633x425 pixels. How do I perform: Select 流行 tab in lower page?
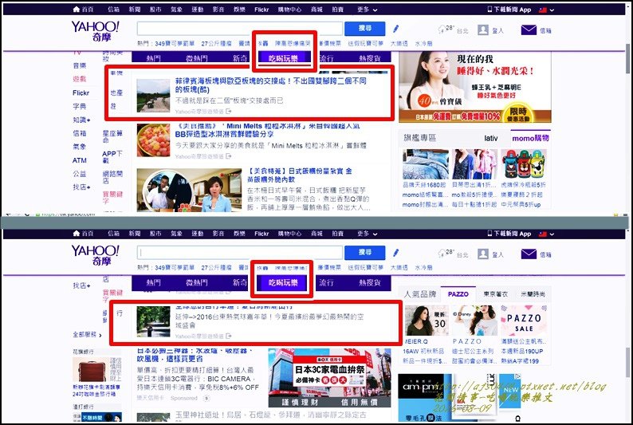(x=326, y=282)
